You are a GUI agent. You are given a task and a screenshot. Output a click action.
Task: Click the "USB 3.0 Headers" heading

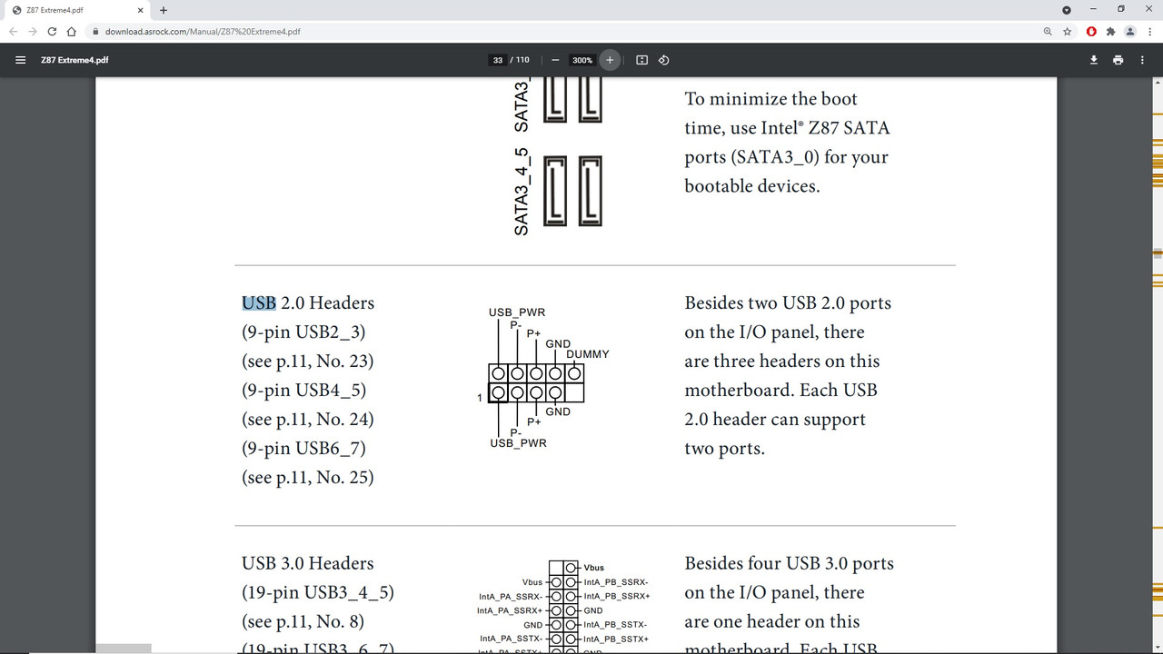click(x=308, y=563)
